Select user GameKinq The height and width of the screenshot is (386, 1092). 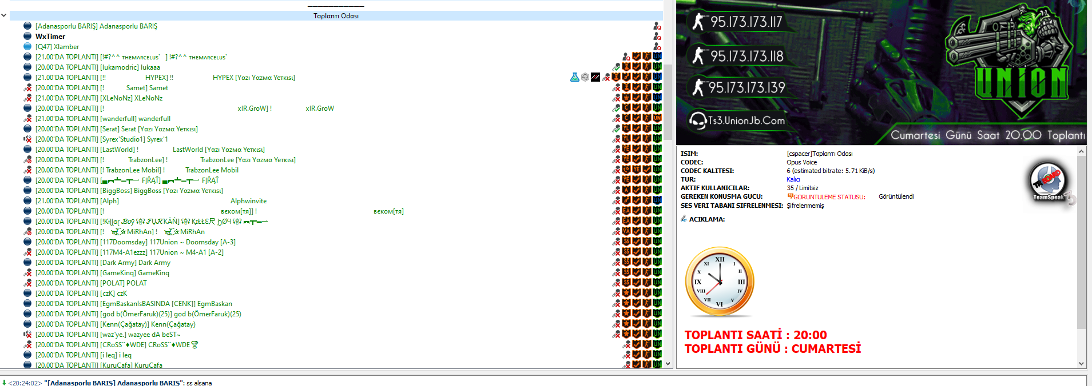[102, 273]
